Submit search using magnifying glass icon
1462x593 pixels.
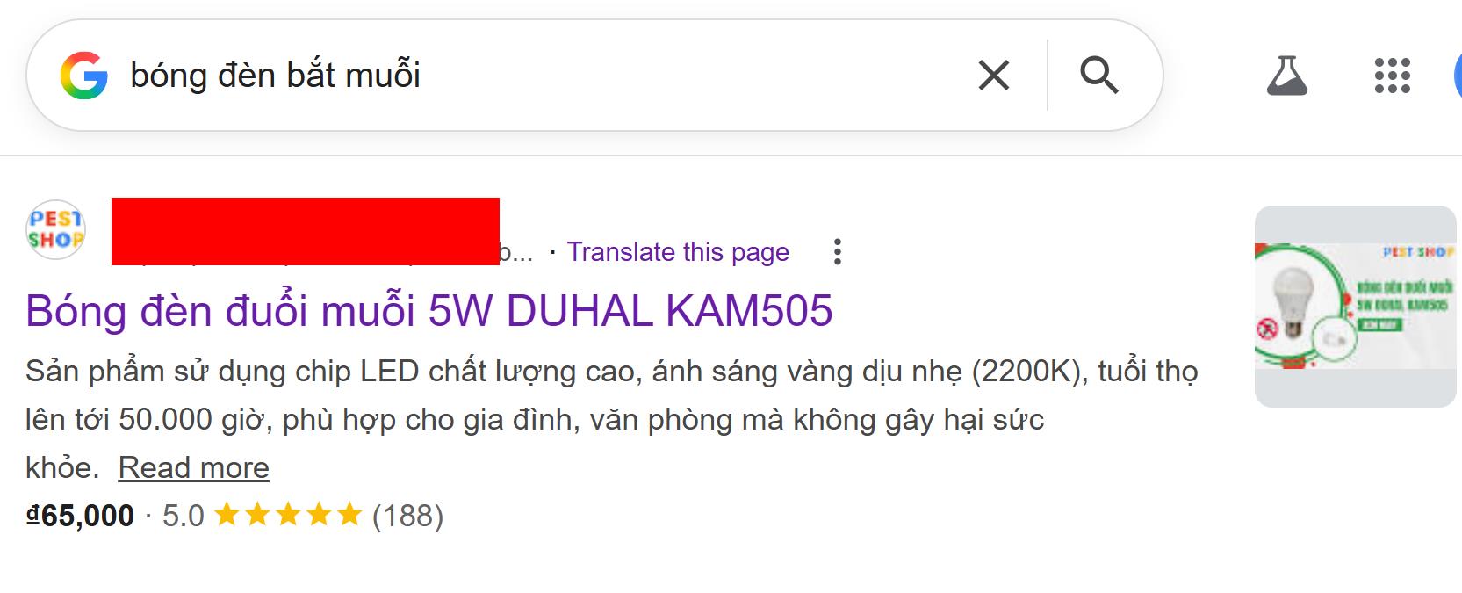[1098, 76]
